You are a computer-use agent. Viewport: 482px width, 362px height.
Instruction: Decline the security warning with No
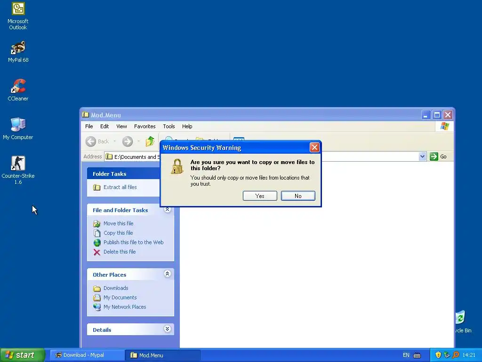[298, 196]
